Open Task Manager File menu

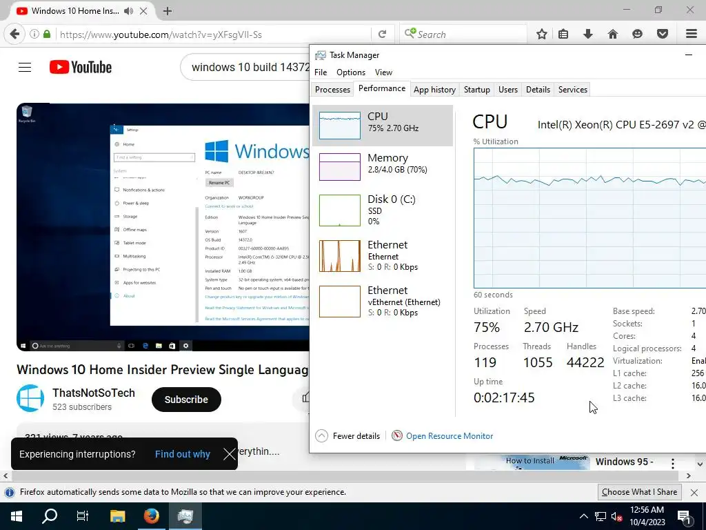(x=321, y=72)
